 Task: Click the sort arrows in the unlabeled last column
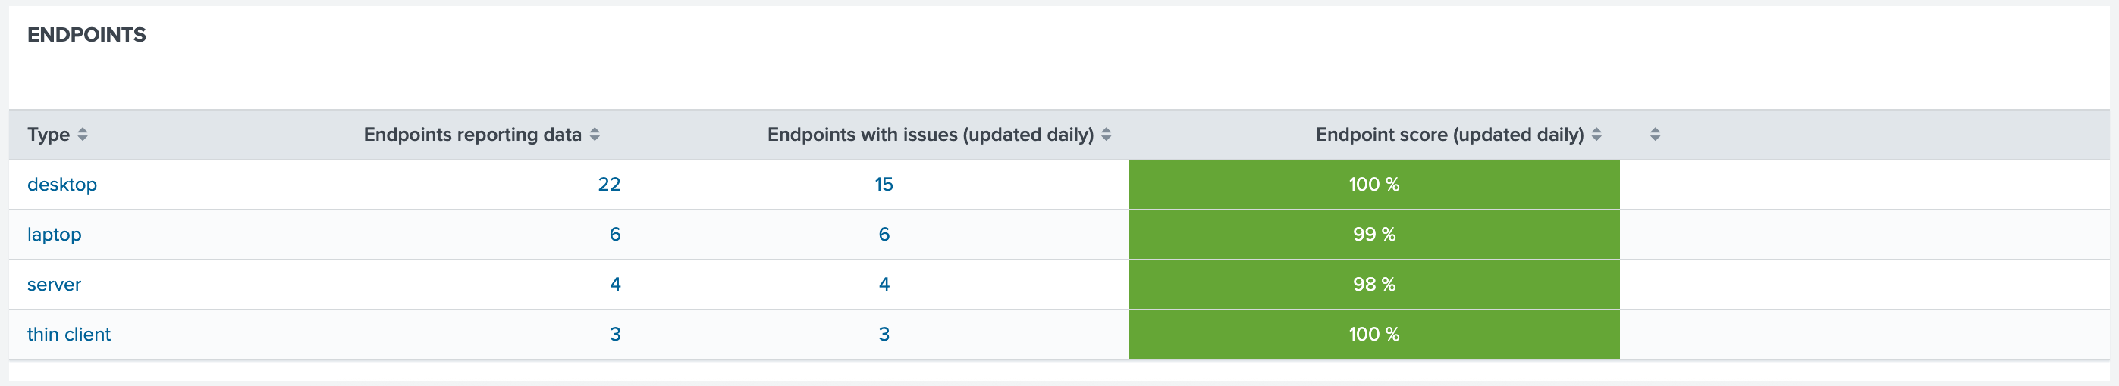[x=1655, y=135]
